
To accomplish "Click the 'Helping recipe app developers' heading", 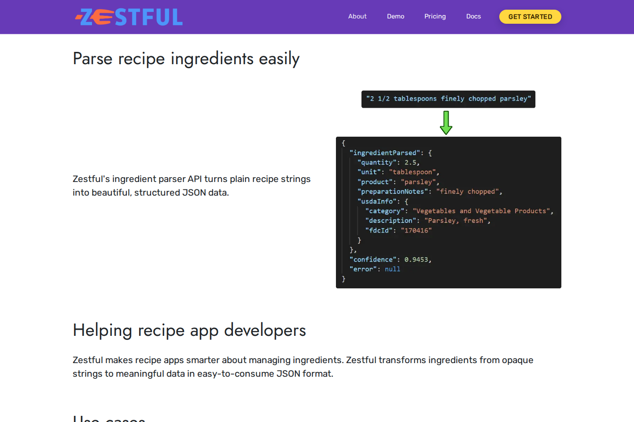I will [189, 330].
